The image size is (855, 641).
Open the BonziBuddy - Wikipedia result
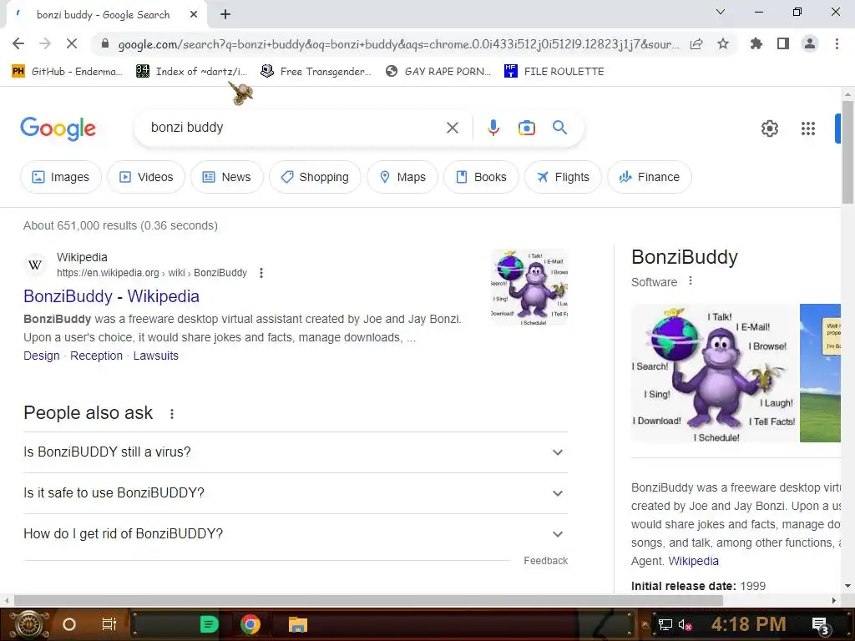111,296
